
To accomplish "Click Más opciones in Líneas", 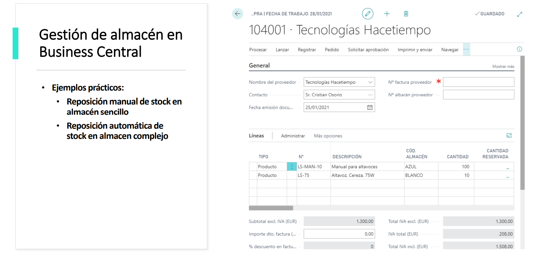I will pos(328,136).
